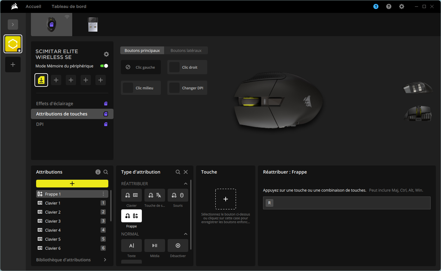Click dashed plus box to record button
441x271 pixels.
226,199
